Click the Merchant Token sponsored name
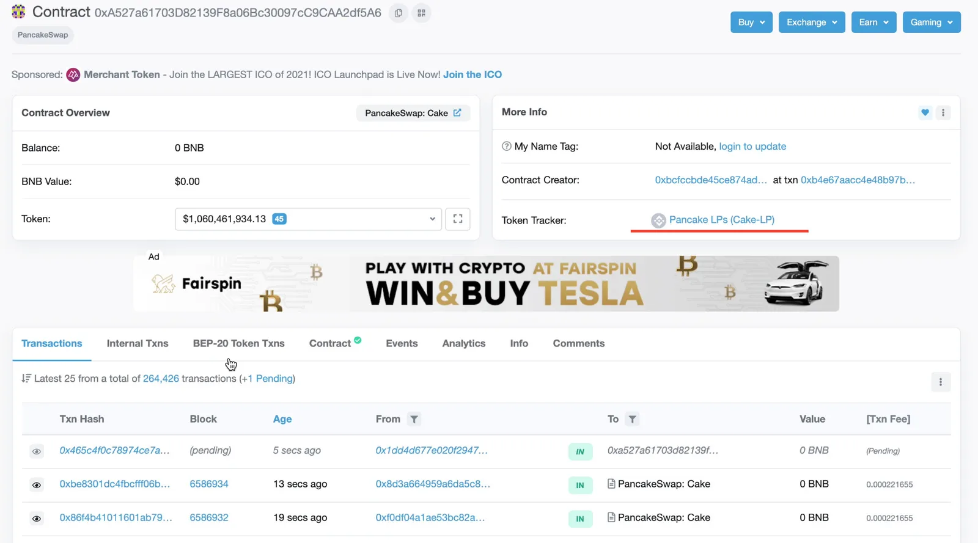 coord(122,75)
